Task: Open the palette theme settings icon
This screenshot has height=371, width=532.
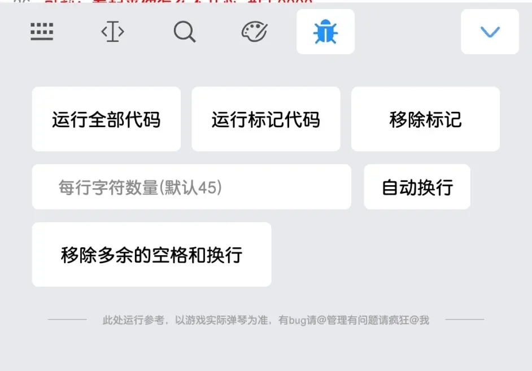Action: pyautogui.click(x=255, y=32)
